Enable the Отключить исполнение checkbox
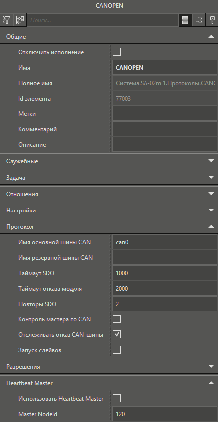Image resolution: width=218 pixels, height=422 pixels. [x=117, y=52]
